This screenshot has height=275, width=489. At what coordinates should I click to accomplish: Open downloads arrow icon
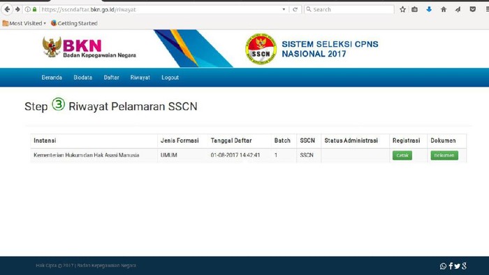coord(429,9)
